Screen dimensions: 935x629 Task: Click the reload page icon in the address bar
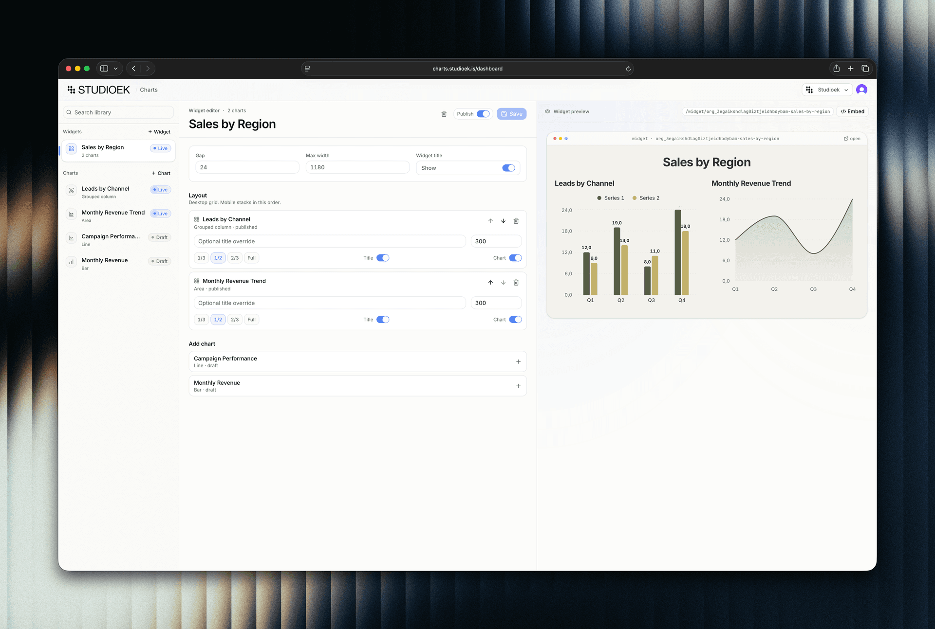628,69
